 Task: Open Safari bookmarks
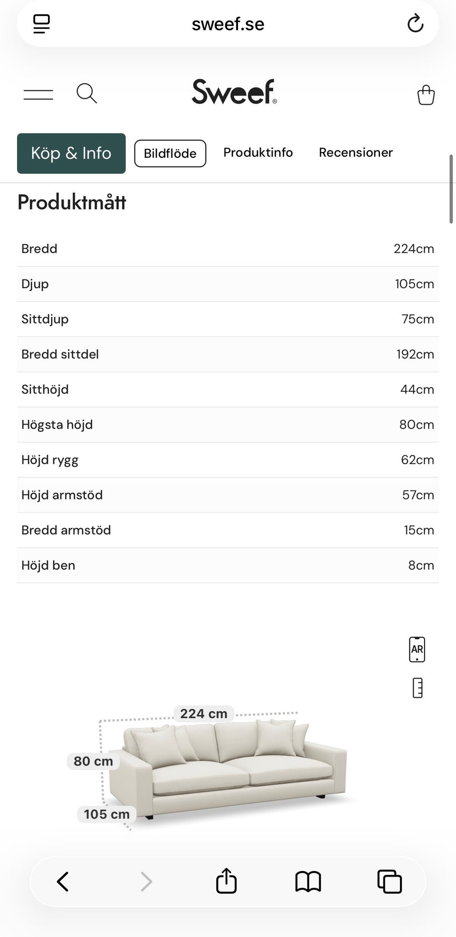pyautogui.click(x=308, y=881)
